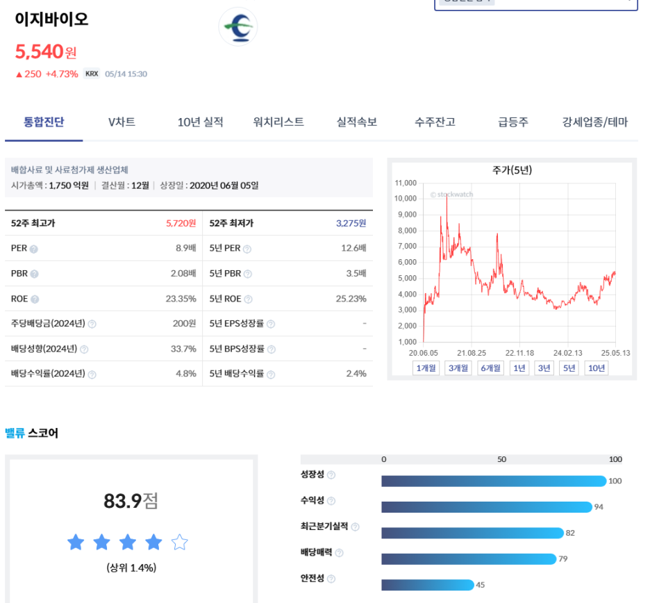Set chart range to 5년

(x=569, y=368)
